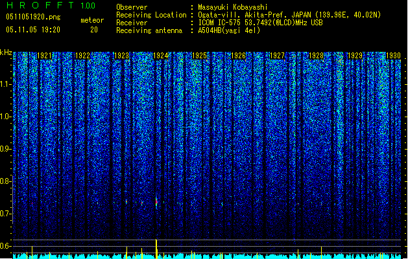Click the Receiving Location label
This screenshot has width=408, height=259.
click(x=151, y=15)
